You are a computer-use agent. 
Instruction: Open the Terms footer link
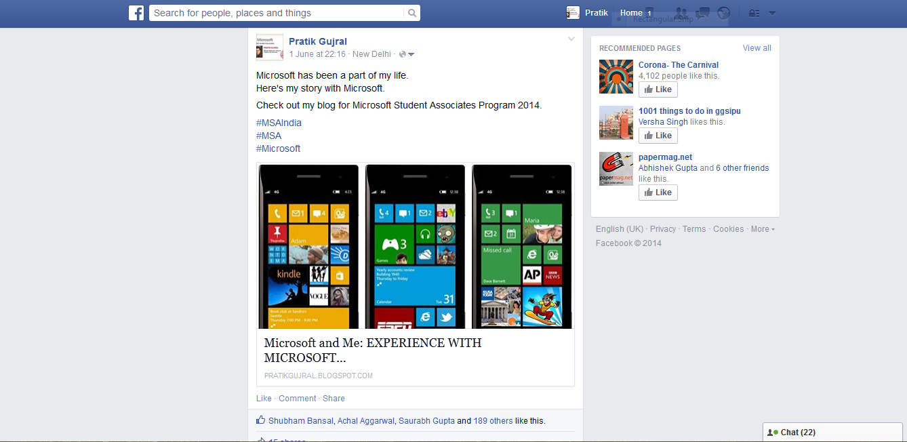(x=694, y=229)
